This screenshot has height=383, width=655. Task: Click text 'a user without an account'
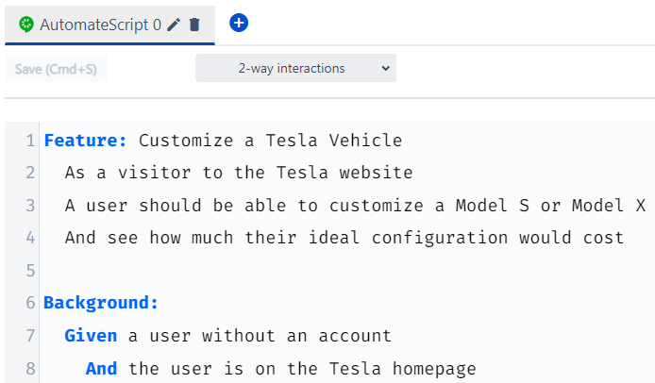[x=260, y=336]
